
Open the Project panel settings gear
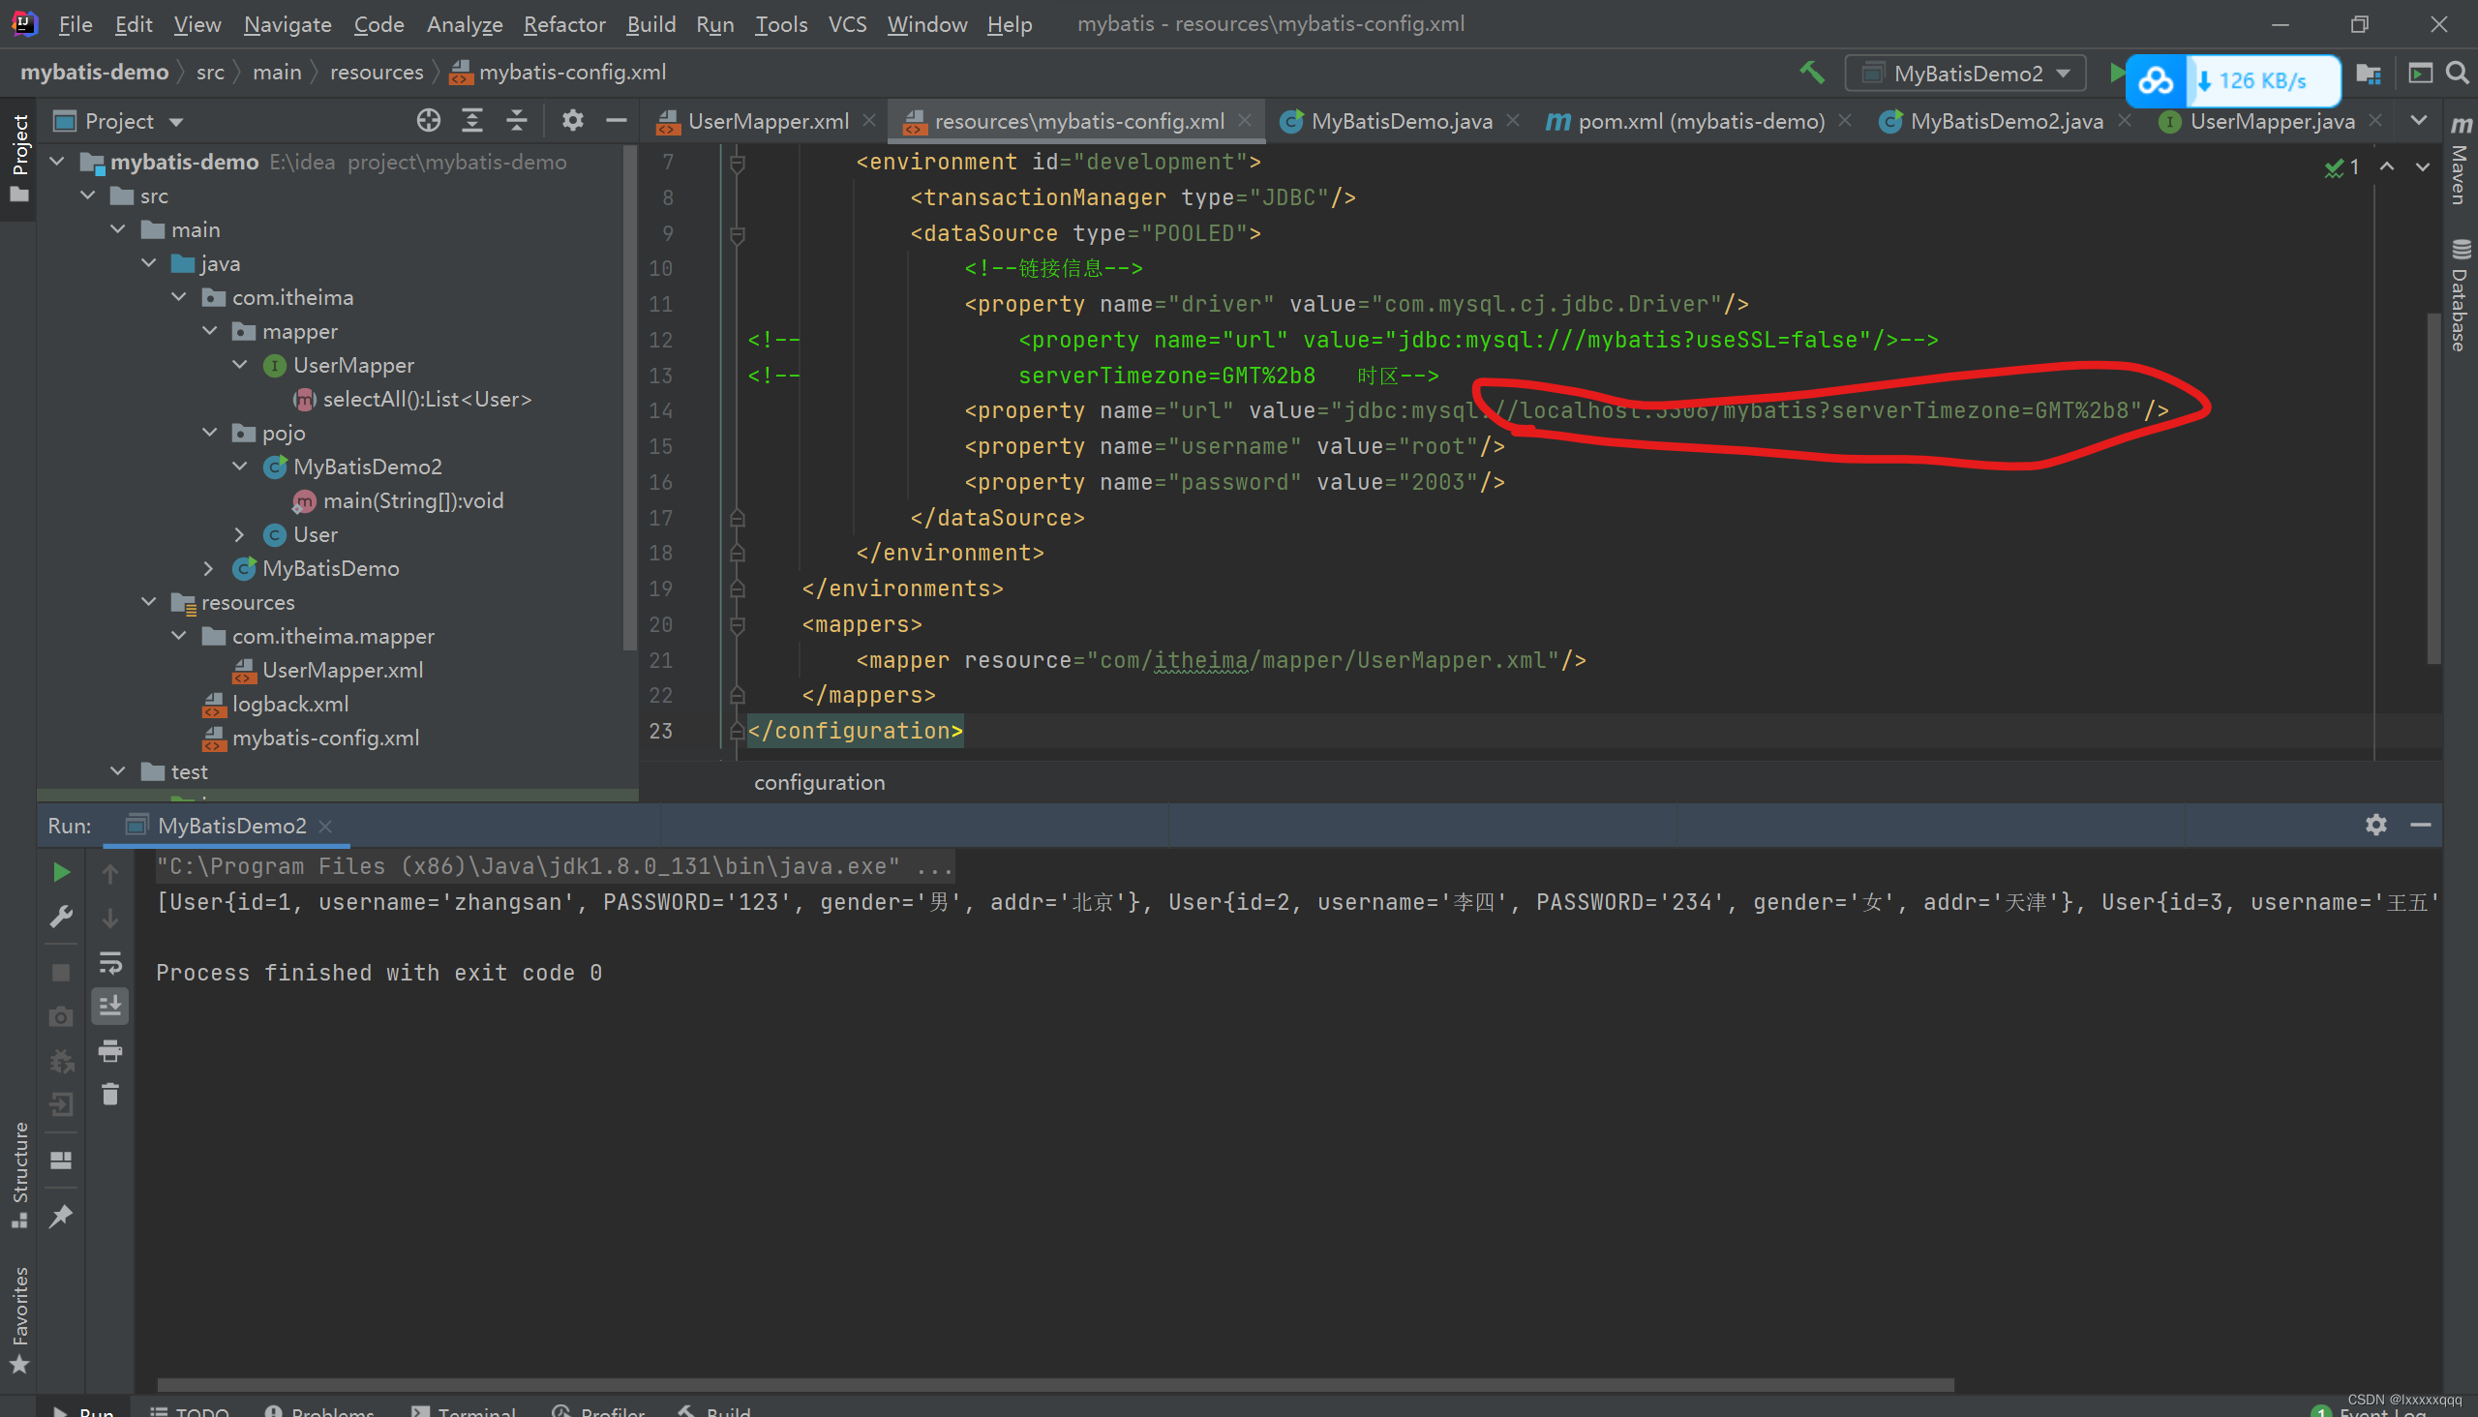(x=572, y=120)
